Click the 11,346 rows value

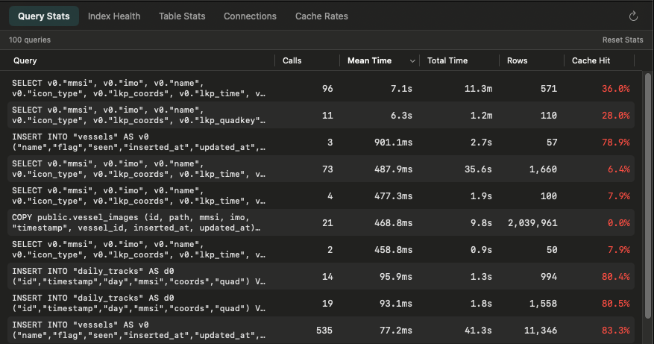pos(541,331)
